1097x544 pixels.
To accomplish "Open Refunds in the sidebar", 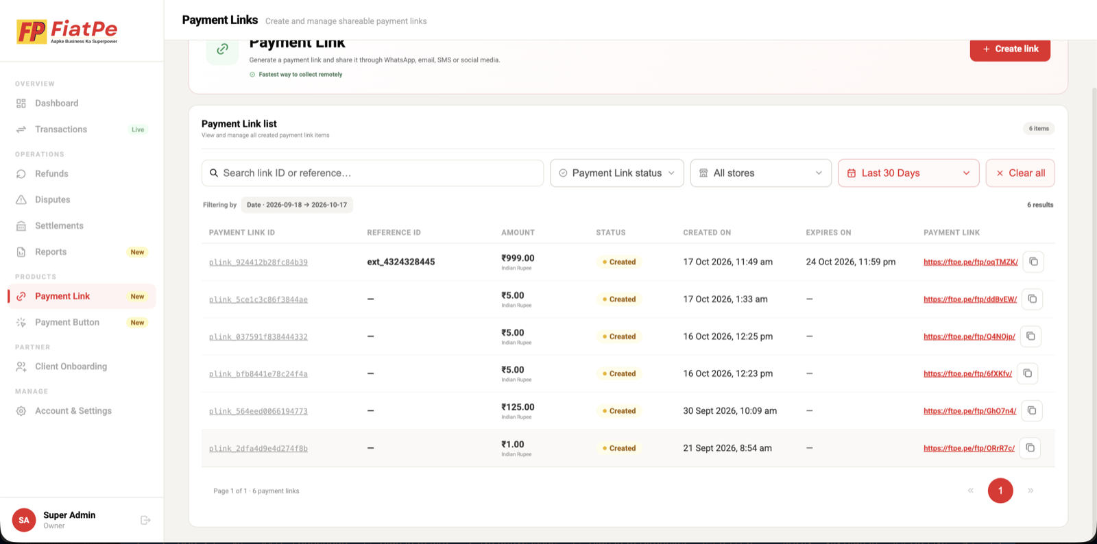I will click(x=82, y=174).
